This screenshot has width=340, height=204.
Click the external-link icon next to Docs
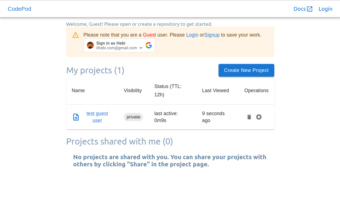310,9
